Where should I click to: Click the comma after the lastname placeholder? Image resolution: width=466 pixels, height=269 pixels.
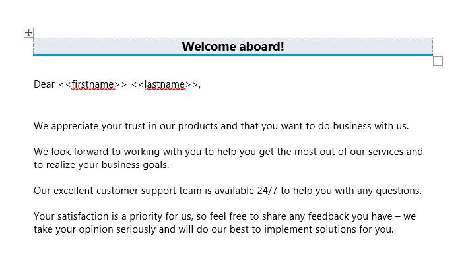point(200,86)
